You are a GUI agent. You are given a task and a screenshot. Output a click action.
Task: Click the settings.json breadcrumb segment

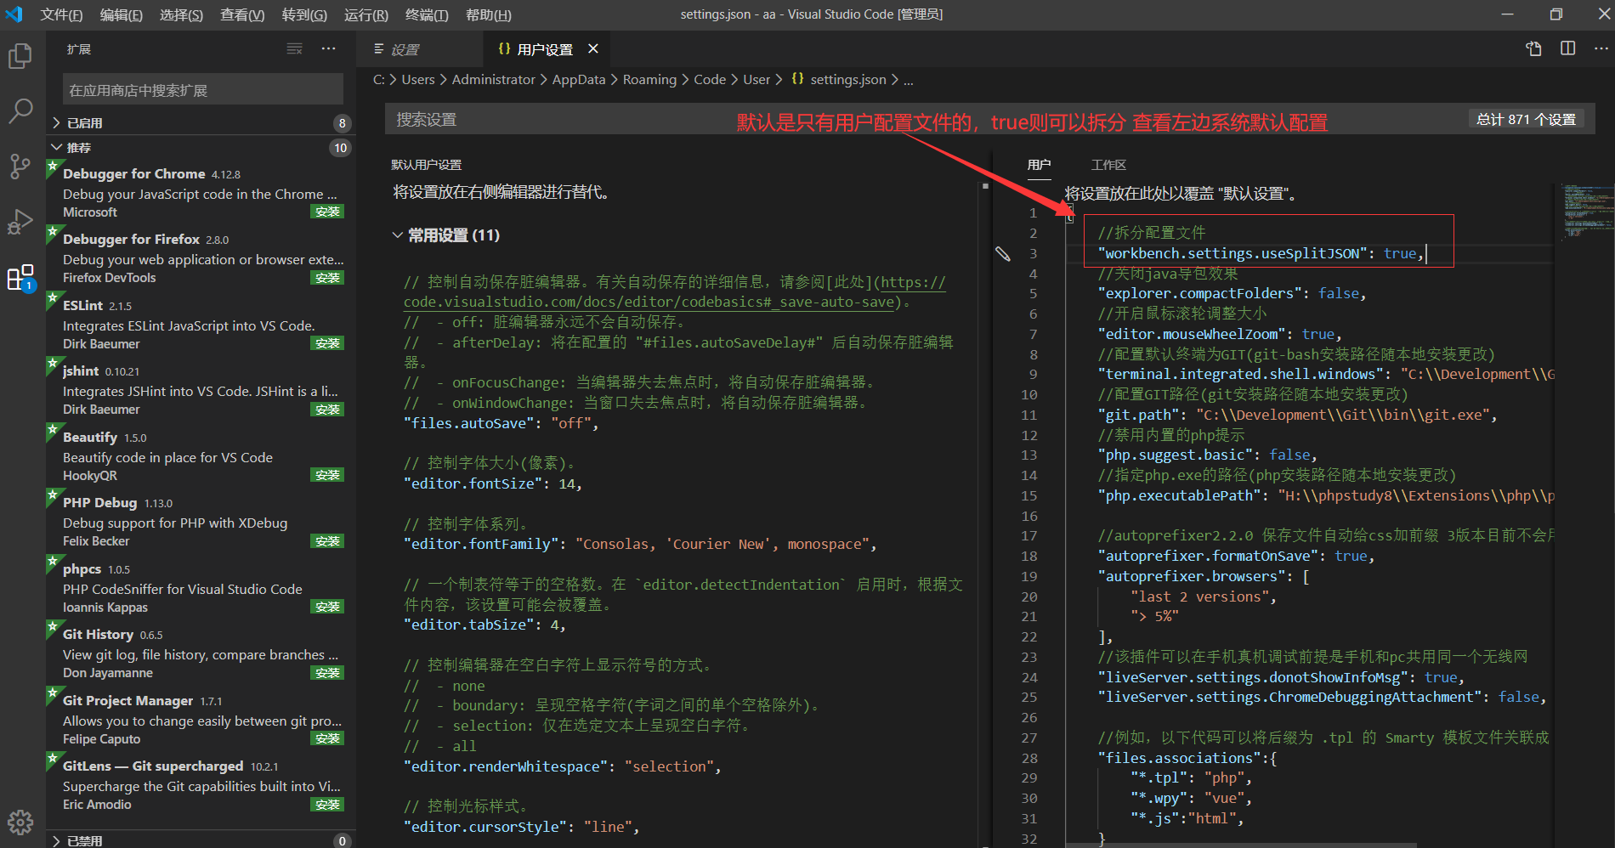848,79
